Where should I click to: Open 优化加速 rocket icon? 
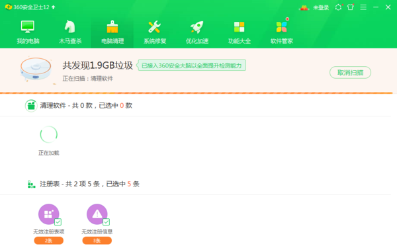click(x=197, y=27)
